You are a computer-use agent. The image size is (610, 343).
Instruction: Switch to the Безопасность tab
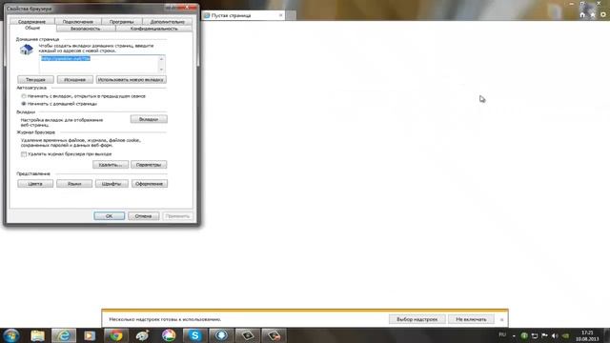click(86, 29)
